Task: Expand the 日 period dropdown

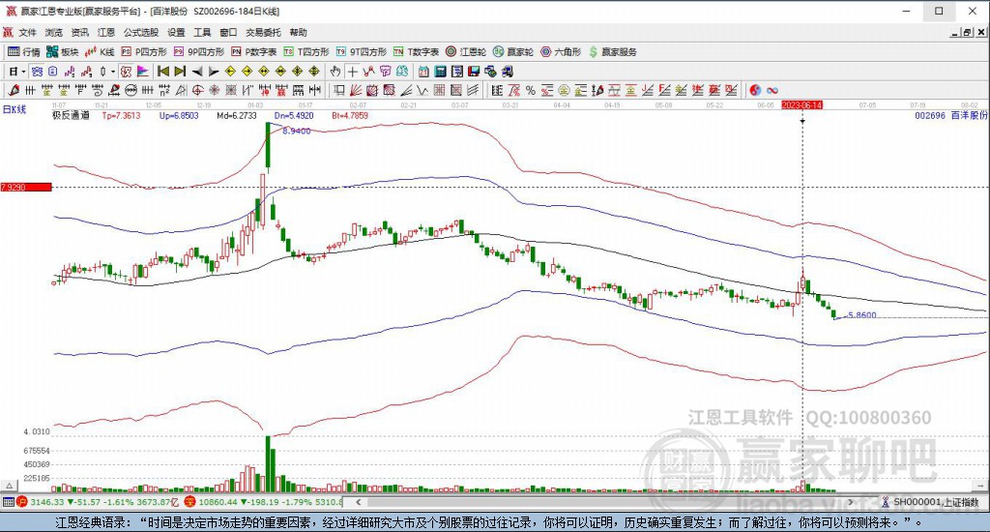Action: point(23,72)
